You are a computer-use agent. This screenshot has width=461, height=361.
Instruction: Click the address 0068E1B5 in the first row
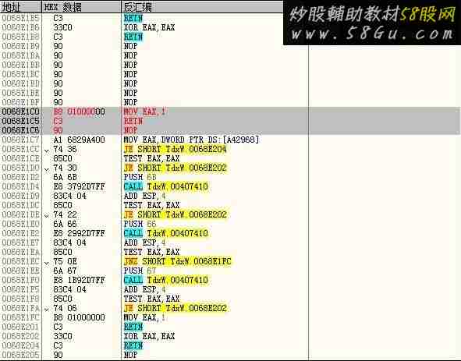[20, 18]
